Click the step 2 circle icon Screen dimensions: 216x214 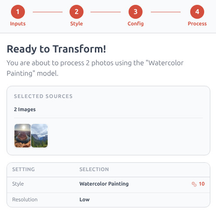pyautogui.click(x=77, y=12)
